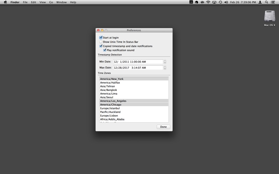The image size is (279, 174).
Task: Open the Help menu
Action: 73,2
